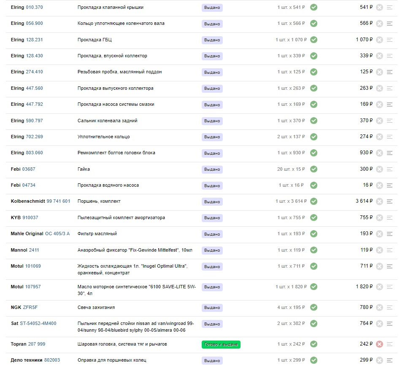Click green checkmark in Elring 128.430 row
The image size is (400, 365).
pos(314,56)
